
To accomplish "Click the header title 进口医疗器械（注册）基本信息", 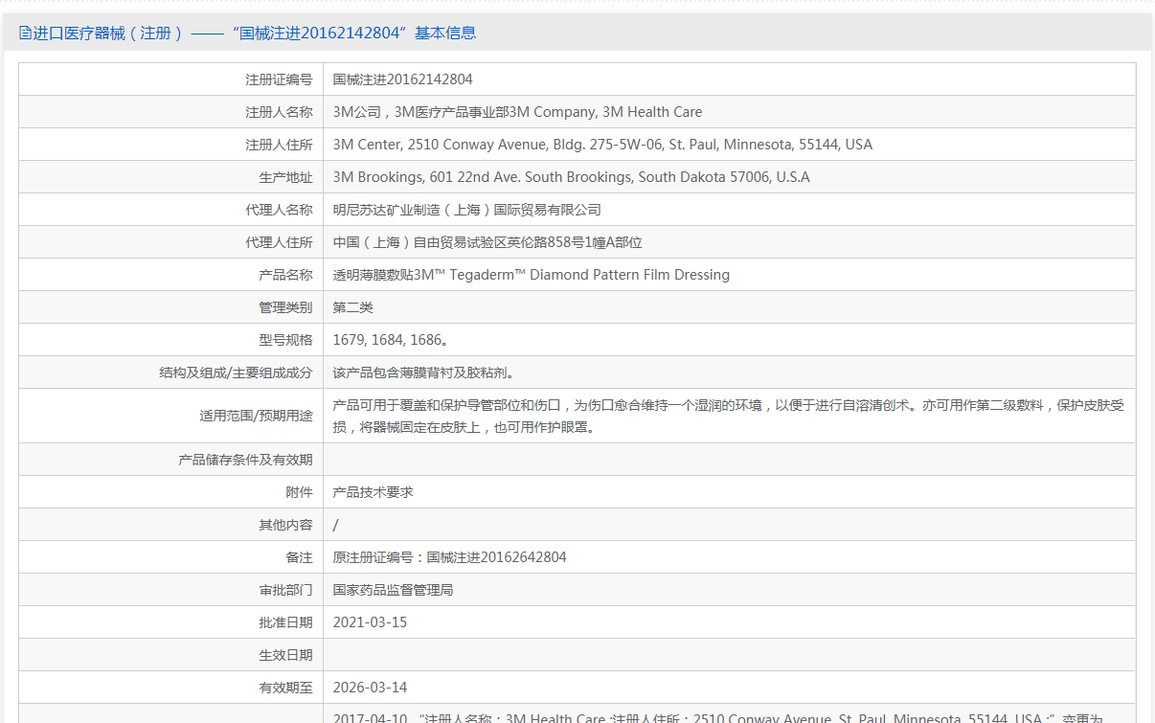I will coord(254,33).
